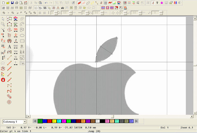197x133 pixels.
Task: Click the red stop hand icon
Action: [x=3, y=80]
